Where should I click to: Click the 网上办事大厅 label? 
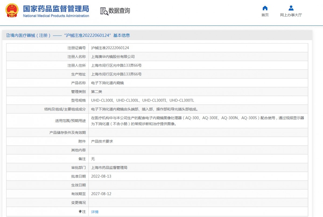pyautogui.click(x=291, y=15)
